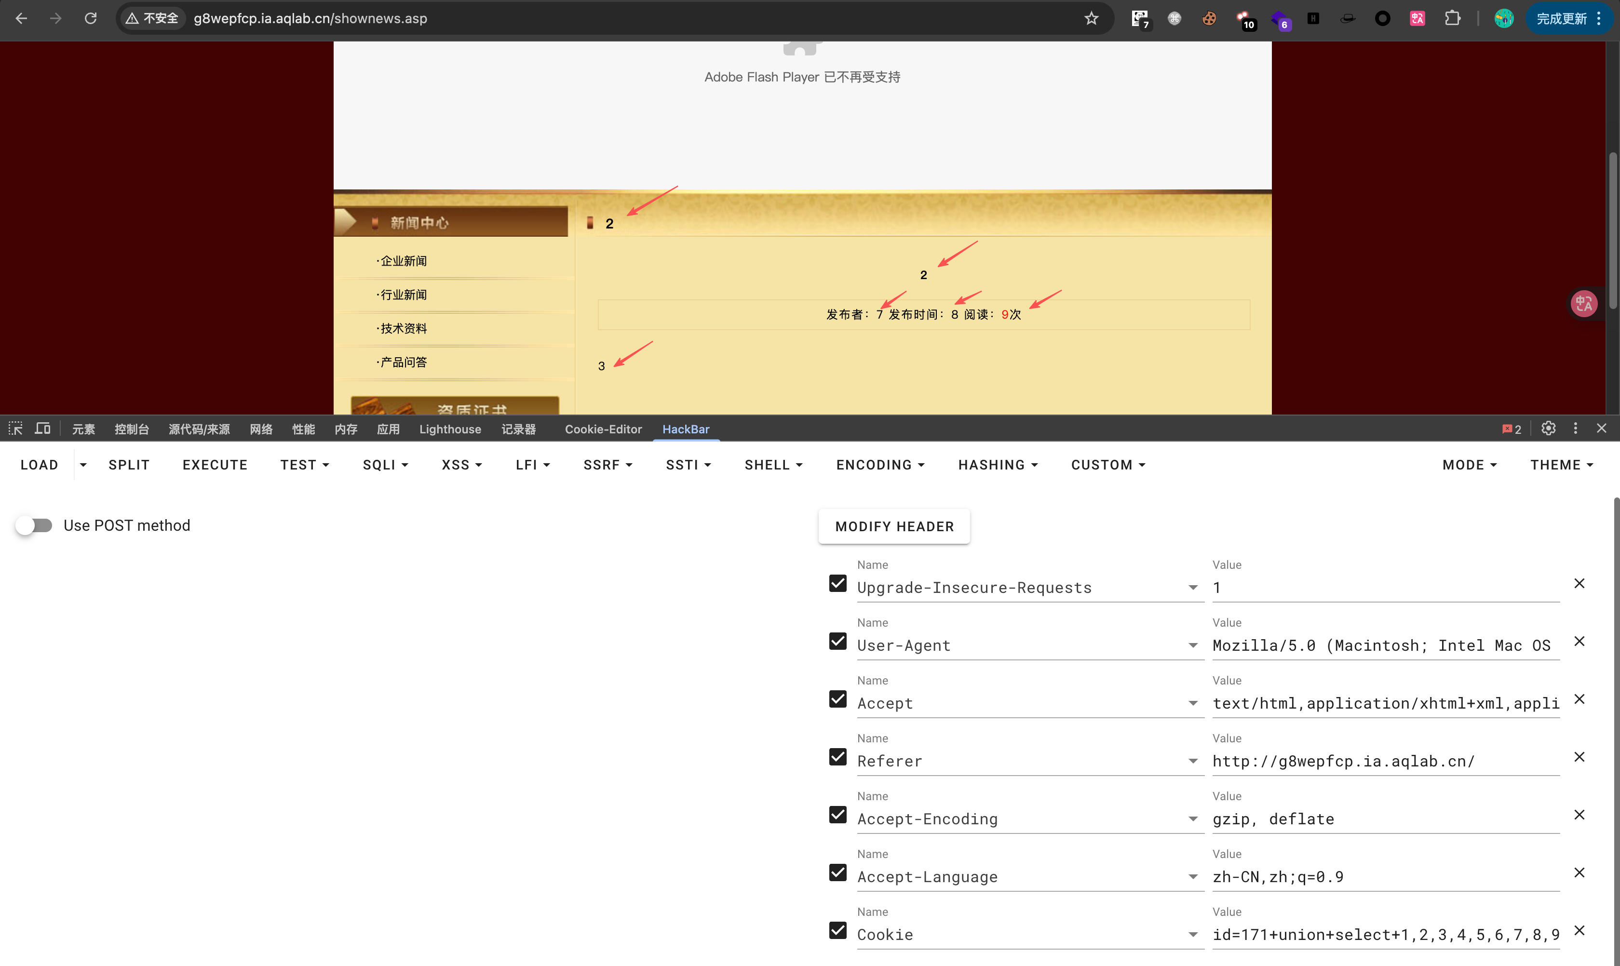The image size is (1620, 966).
Task: Uncheck the User-Agent header checkbox
Action: pos(837,641)
